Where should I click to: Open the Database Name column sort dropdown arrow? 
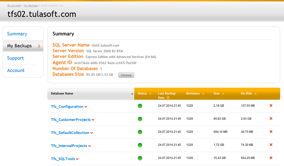[132, 94]
